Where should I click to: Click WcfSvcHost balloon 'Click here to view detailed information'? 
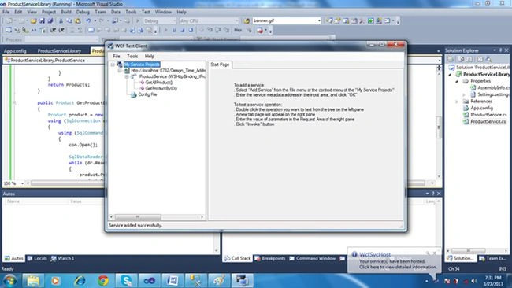[x=398, y=267]
